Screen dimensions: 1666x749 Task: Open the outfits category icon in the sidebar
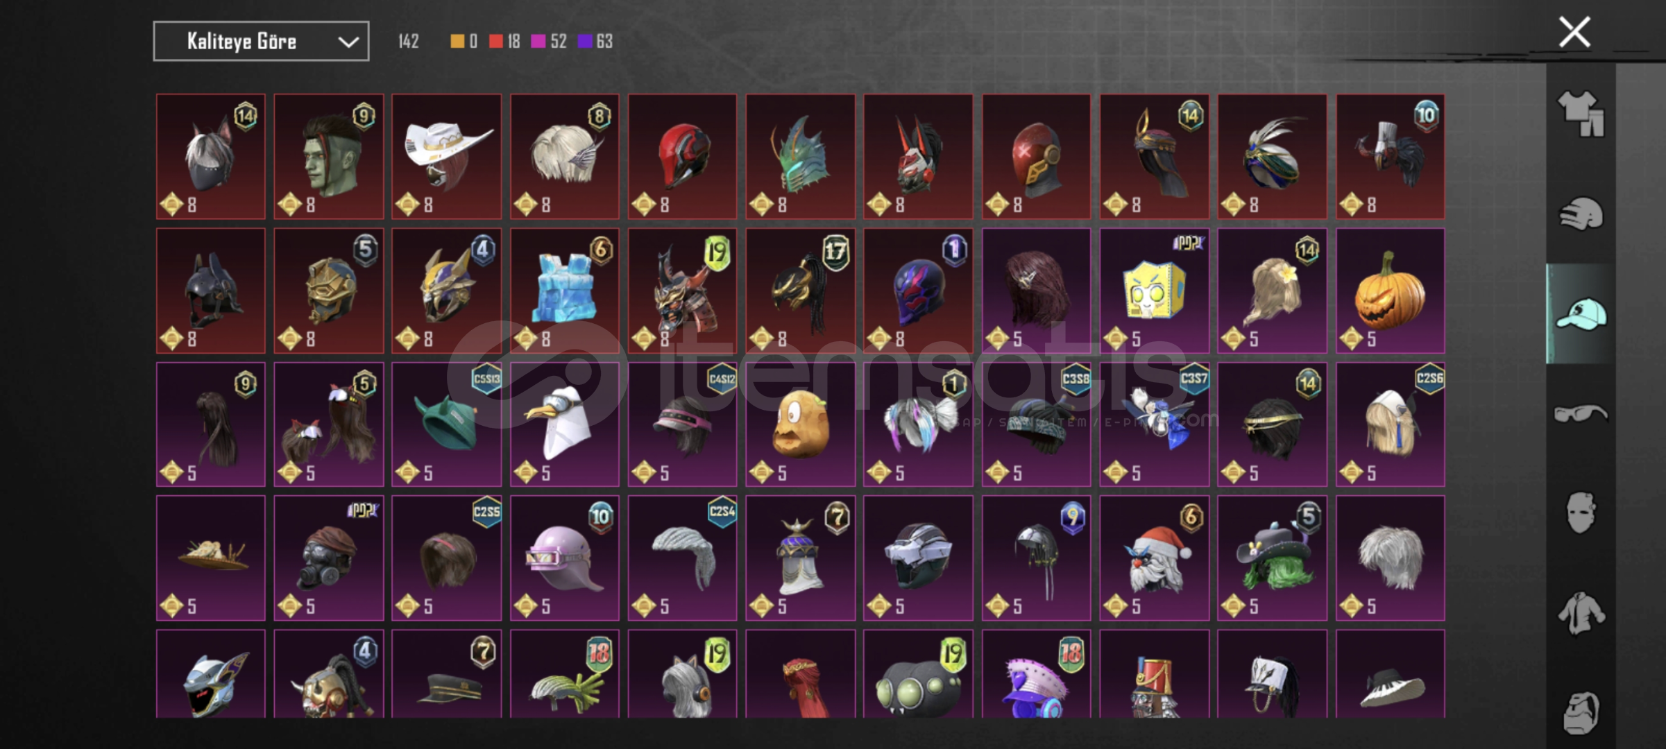(x=1581, y=113)
